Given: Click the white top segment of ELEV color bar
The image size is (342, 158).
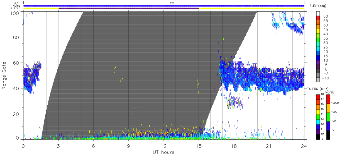Looking at the screenshot, I should pos(318,13).
